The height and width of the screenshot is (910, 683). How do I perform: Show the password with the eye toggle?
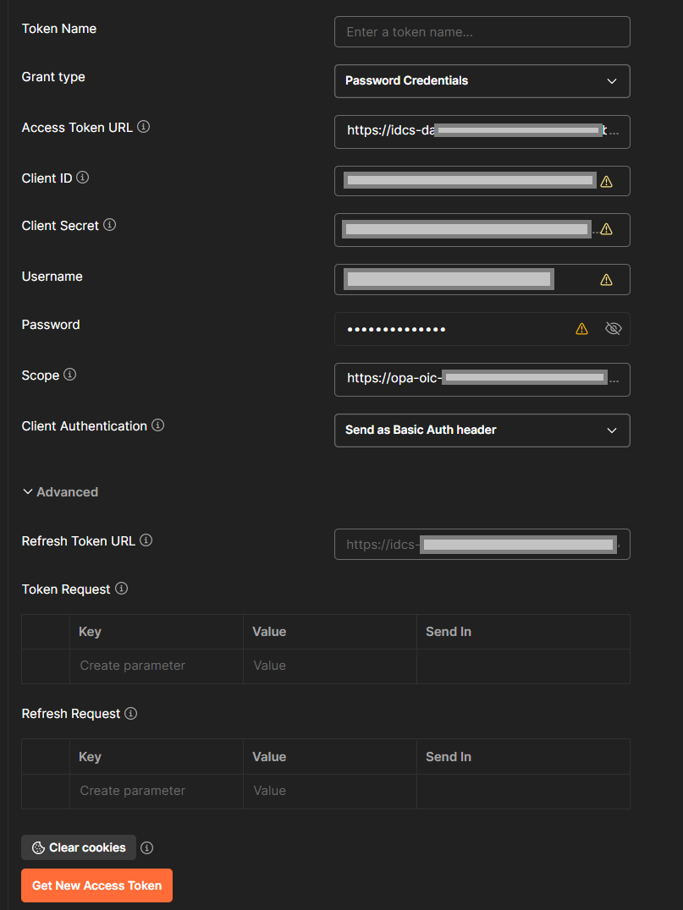(x=613, y=328)
